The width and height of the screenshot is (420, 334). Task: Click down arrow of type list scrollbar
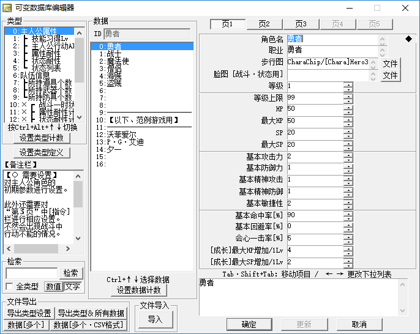[x=80, y=117]
